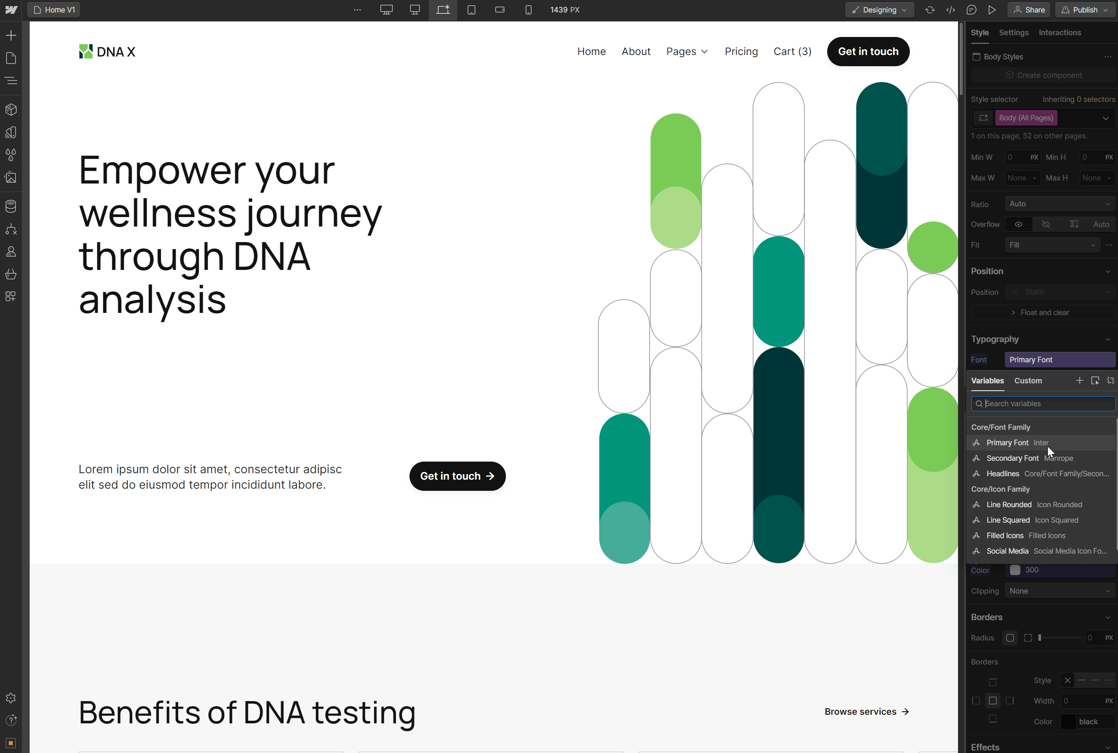
Task: Open the Add elements panel
Action: pos(11,36)
